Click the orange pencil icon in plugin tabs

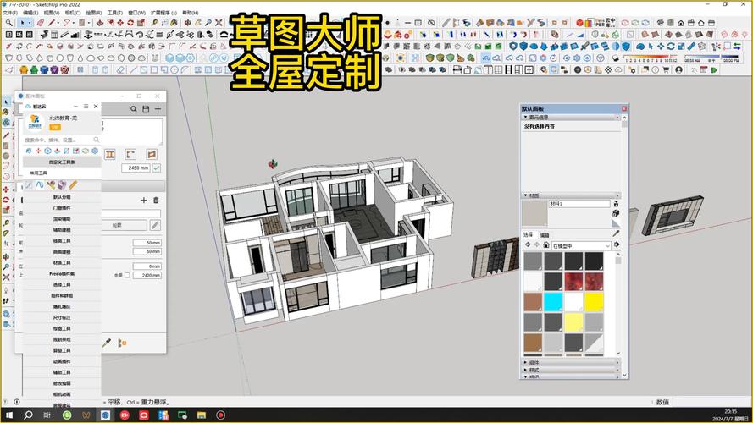tap(73, 184)
